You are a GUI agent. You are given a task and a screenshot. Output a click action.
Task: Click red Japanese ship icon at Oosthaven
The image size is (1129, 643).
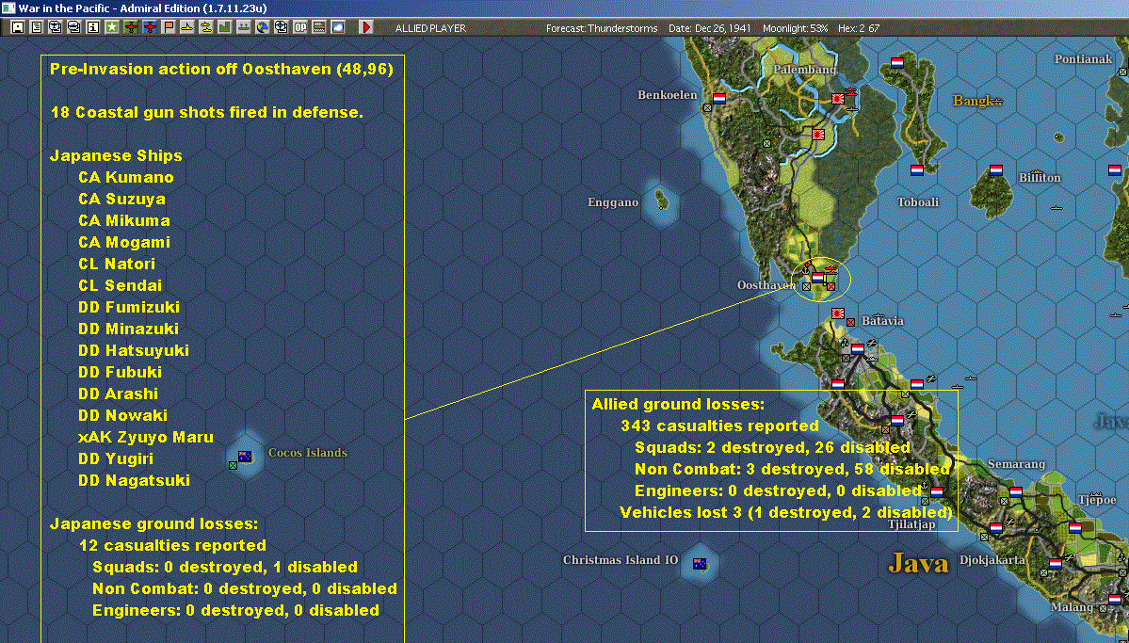tap(831, 269)
